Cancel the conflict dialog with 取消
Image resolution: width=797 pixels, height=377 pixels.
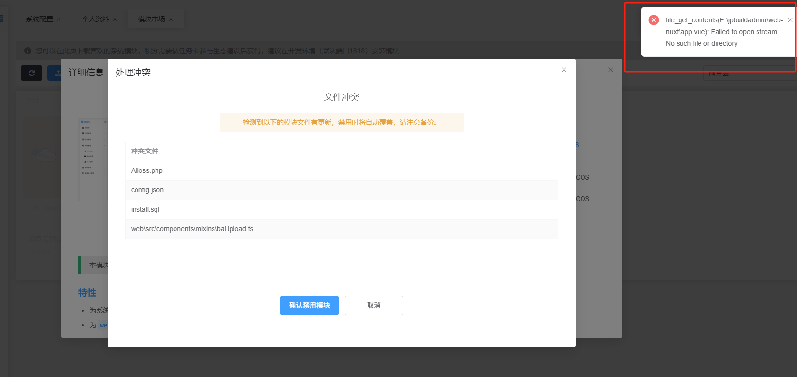point(374,305)
